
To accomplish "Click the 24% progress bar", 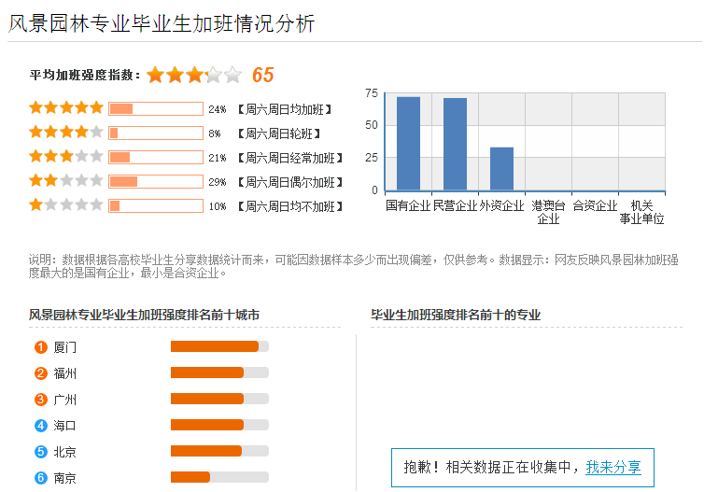I will (x=156, y=108).
